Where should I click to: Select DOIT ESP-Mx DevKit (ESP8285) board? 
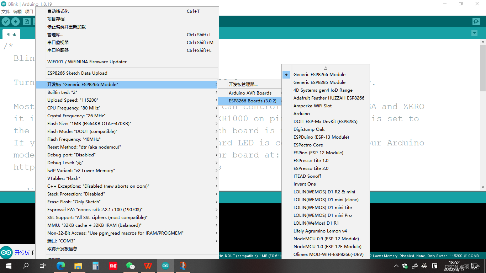pos(326,122)
